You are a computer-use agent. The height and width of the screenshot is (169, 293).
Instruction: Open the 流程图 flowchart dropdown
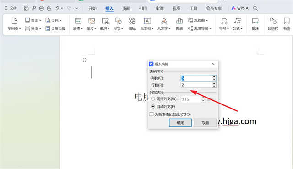click(x=198, y=20)
